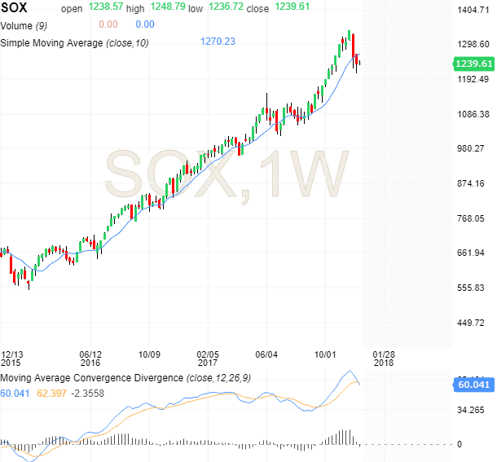Viewport: 497px width, 462px height.
Task: Click the SMA value 1270.23
Action: pyautogui.click(x=218, y=42)
